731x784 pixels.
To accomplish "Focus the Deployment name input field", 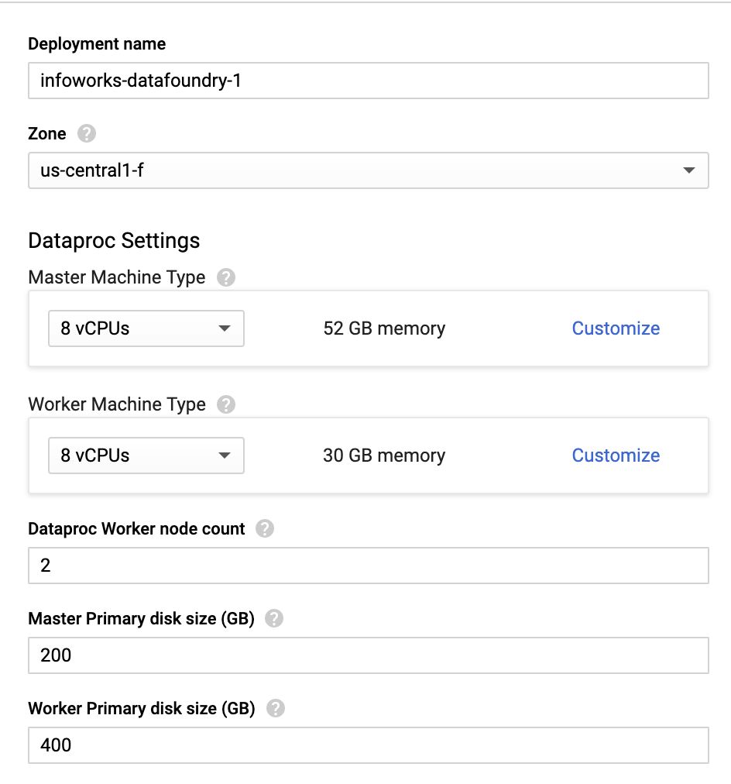I will pos(369,81).
